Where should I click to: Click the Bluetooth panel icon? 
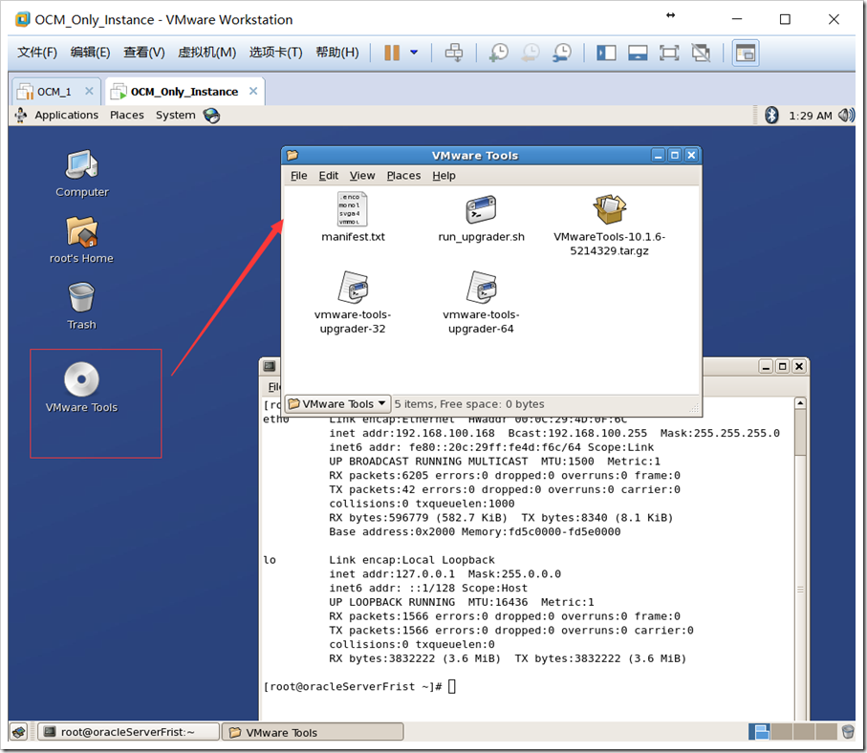771,115
